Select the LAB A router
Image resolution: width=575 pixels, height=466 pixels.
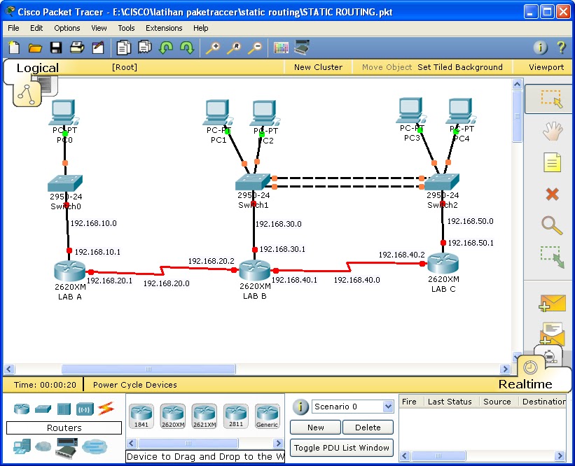point(69,271)
